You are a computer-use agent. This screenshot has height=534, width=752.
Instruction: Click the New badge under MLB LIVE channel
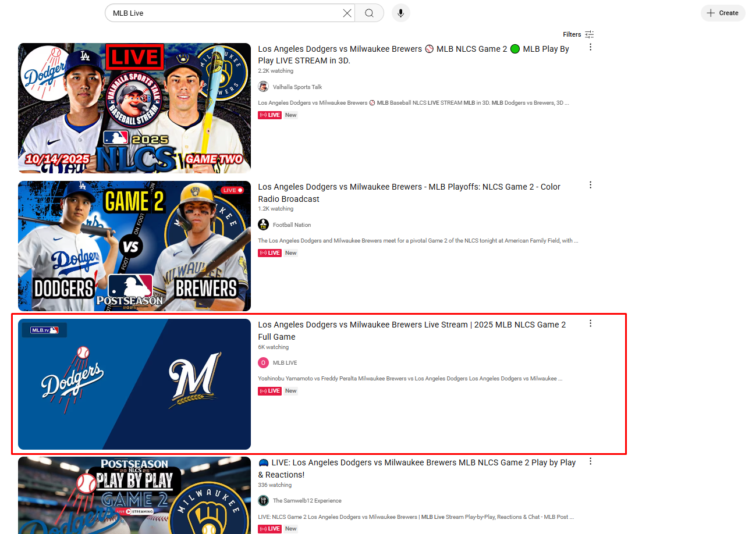tap(291, 391)
